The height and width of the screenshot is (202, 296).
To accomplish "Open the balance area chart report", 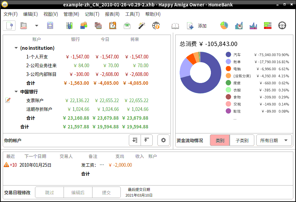I will (253, 26).
